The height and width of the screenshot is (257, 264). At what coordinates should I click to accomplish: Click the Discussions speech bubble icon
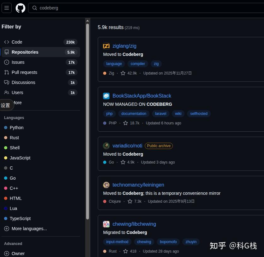[x=7, y=82]
